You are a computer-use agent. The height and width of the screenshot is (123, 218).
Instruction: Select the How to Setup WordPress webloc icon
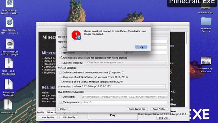(10, 4)
